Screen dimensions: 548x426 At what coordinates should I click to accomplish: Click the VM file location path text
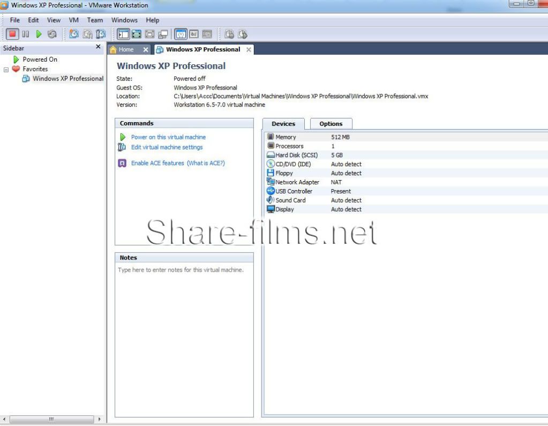tap(301, 96)
